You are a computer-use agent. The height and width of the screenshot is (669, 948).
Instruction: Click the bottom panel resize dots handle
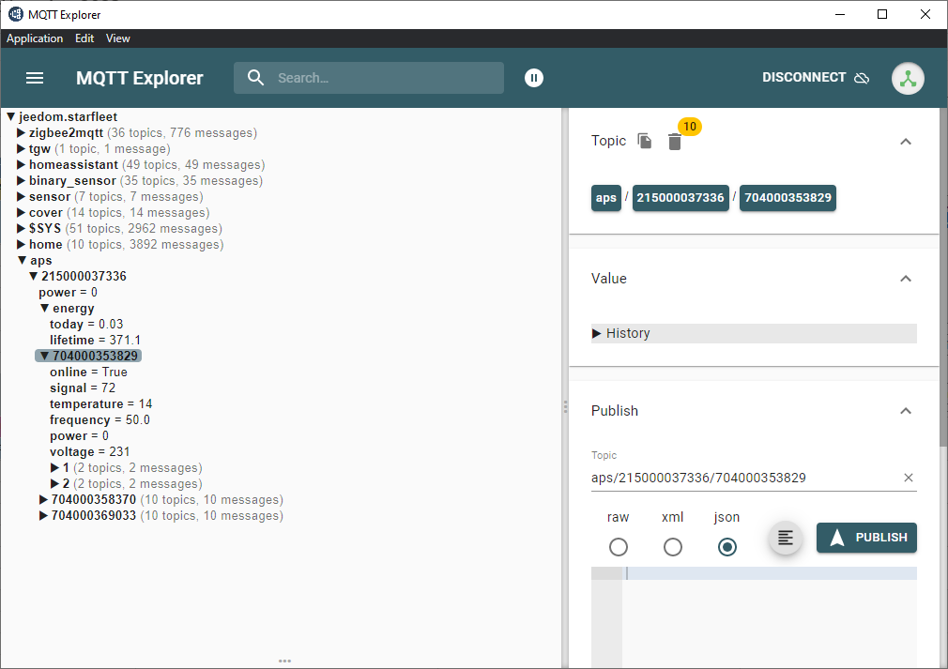284,661
